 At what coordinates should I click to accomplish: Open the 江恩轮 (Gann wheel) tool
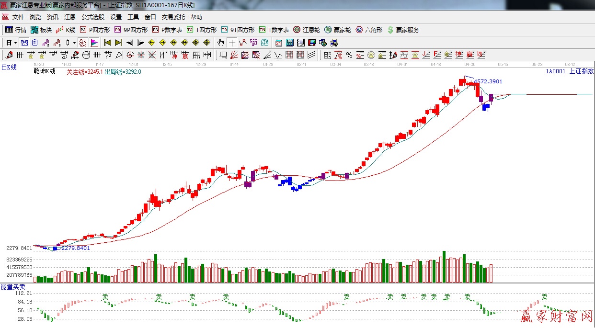[307, 30]
